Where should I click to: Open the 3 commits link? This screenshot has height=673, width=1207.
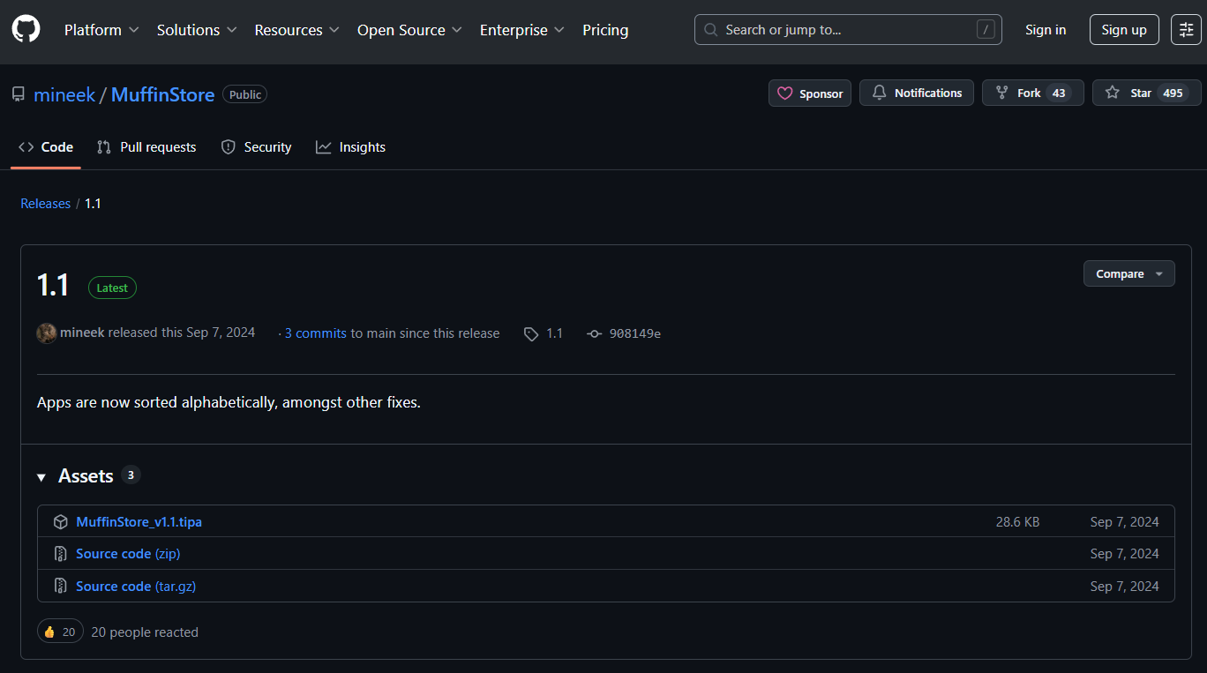tap(315, 333)
